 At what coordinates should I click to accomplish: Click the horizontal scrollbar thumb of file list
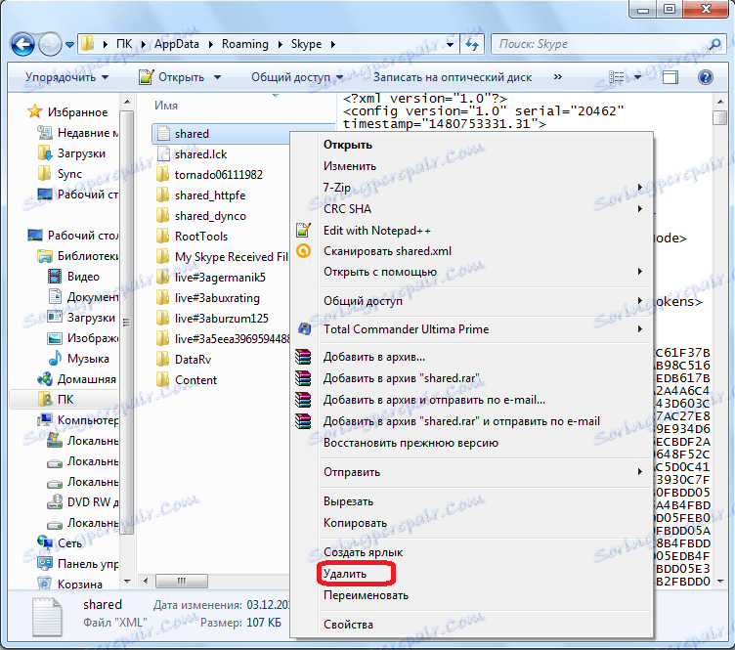pyautogui.click(x=182, y=582)
